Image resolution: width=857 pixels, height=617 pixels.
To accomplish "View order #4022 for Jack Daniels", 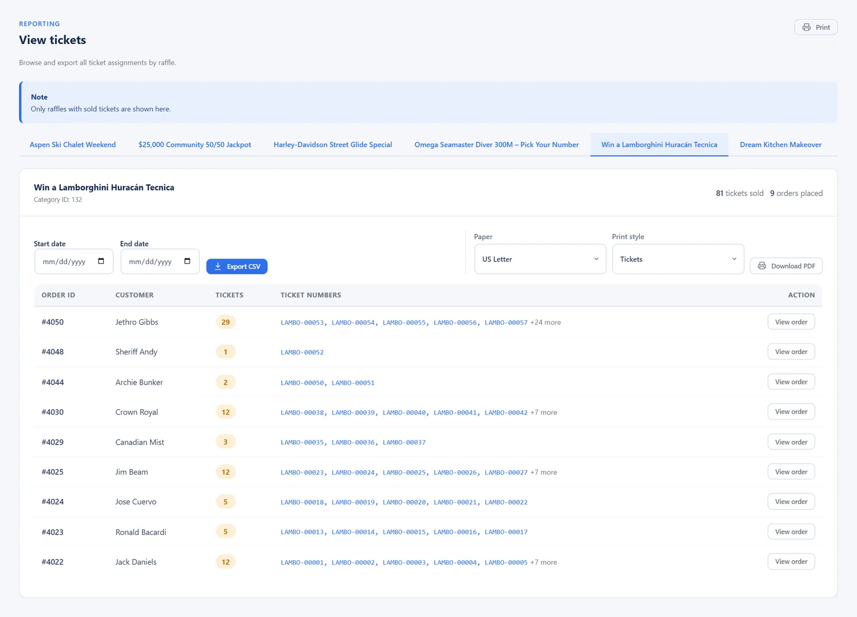I will 791,561.
